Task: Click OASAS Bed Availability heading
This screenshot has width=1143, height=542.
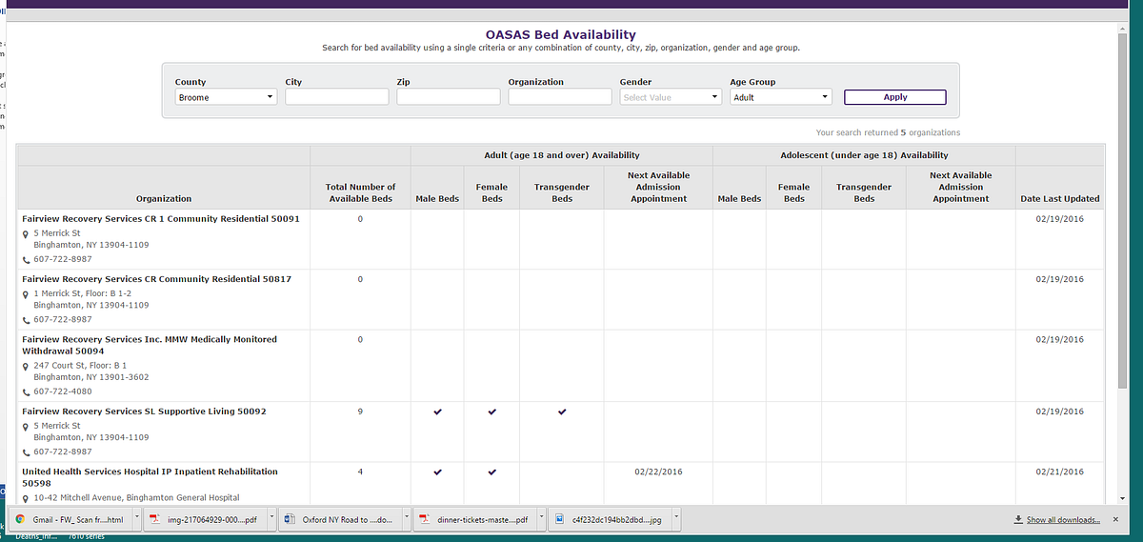Action: (x=560, y=34)
